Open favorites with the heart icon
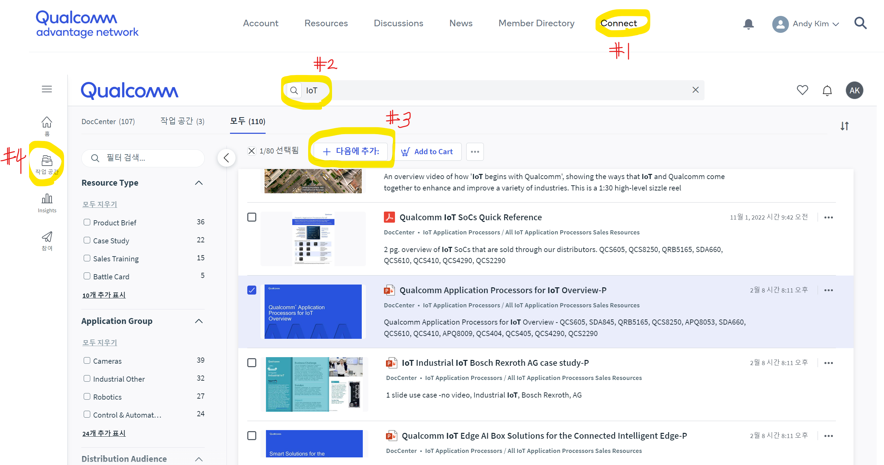Viewport: 884px width, 465px height. [x=802, y=90]
